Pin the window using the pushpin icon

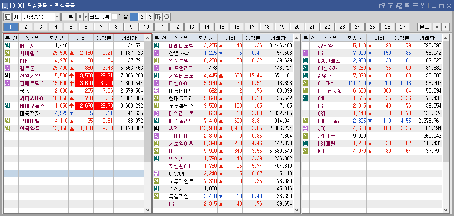pos(407,5)
